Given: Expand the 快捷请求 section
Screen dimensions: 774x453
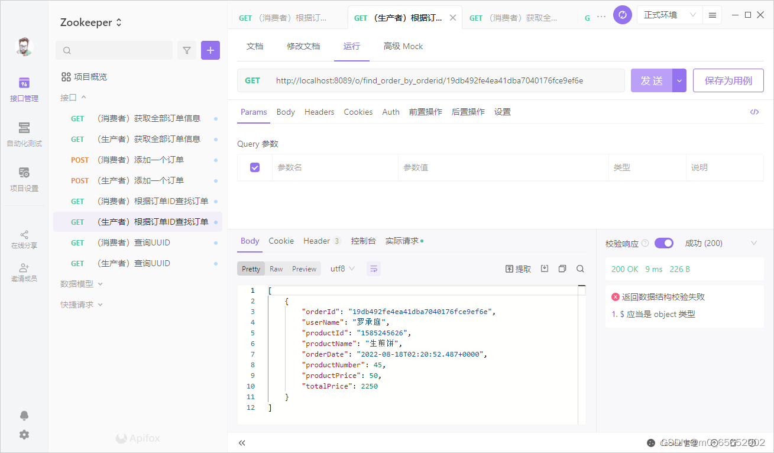Looking at the screenshot, I should 82,305.
